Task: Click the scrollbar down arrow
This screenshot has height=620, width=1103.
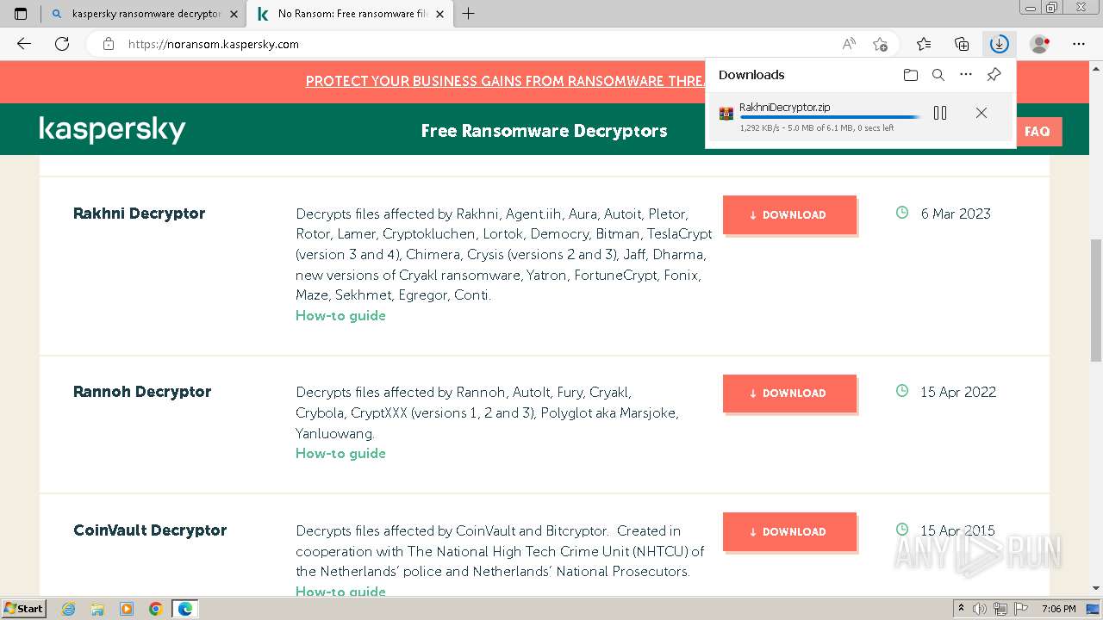Action: pyautogui.click(x=1096, y=590)
